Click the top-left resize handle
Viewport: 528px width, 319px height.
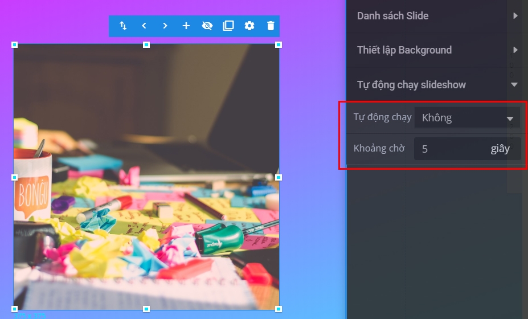tap(15, 44)
